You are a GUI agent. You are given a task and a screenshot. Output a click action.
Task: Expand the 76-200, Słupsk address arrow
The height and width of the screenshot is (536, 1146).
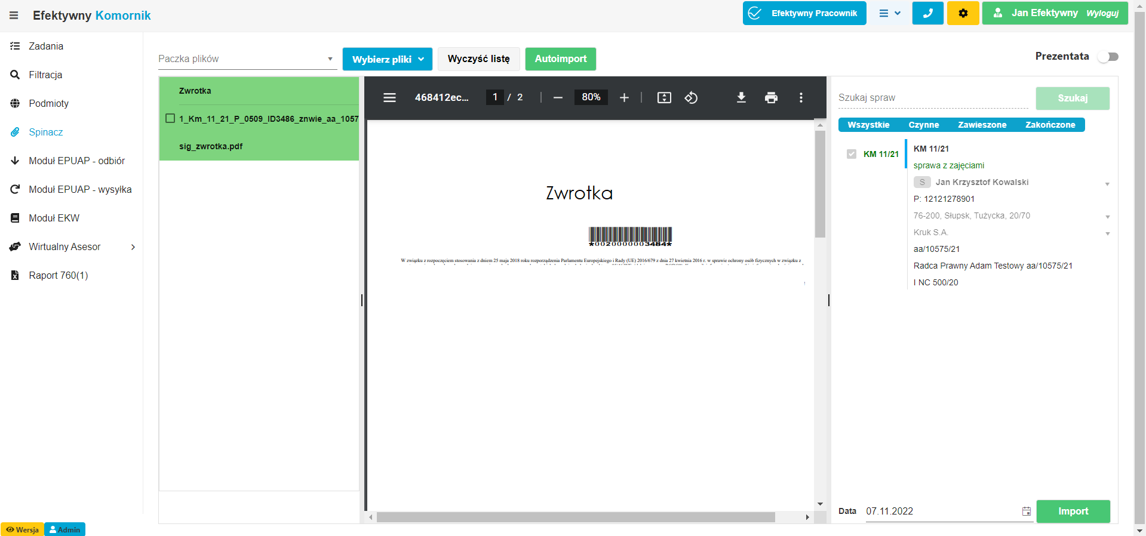tap(1107, 217)
